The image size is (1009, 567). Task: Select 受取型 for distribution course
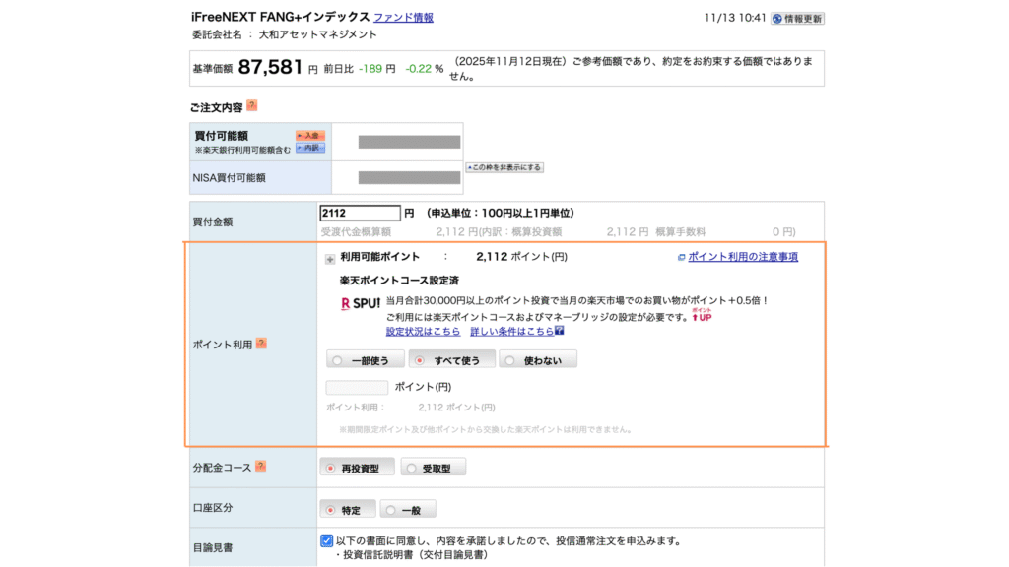(433, 469)
